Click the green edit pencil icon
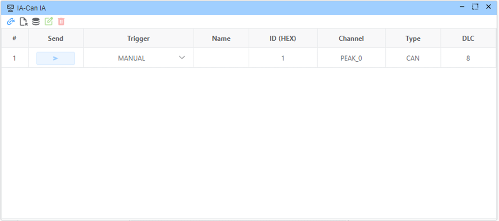The width and height of the screenshot is (499, 221). pyautogui.click(x=49, y=22)
